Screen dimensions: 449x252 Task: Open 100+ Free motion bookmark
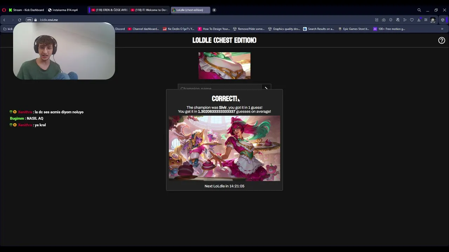389,29
